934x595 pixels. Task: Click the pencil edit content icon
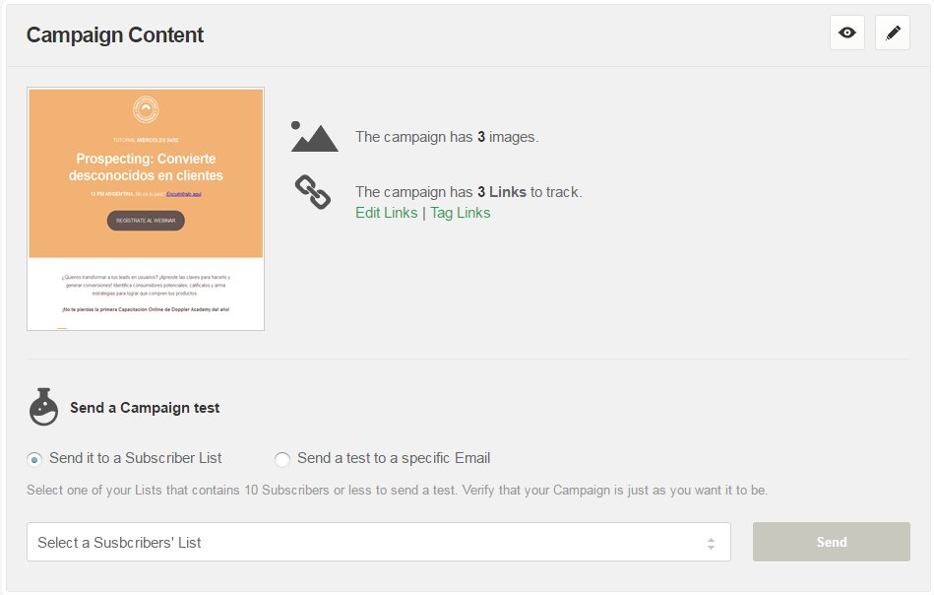point(893,33)
